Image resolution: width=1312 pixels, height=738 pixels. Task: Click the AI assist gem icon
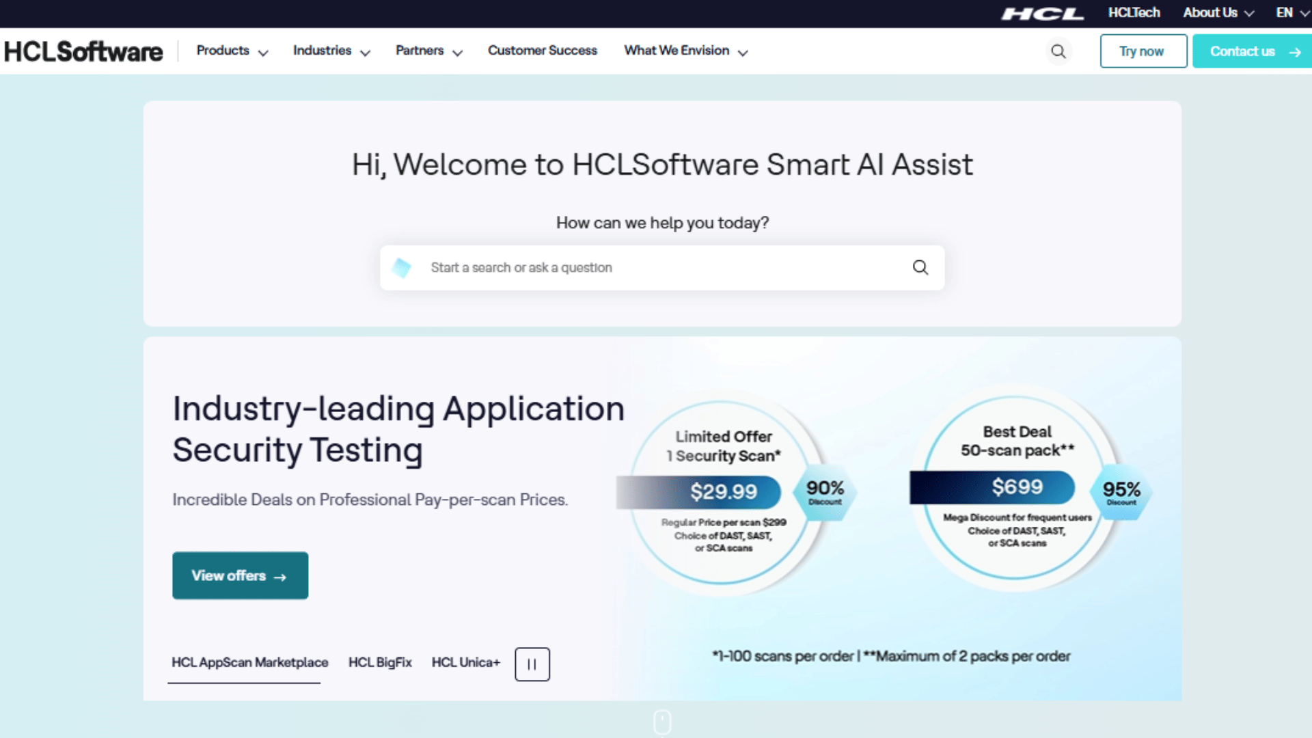click(402, 268)
